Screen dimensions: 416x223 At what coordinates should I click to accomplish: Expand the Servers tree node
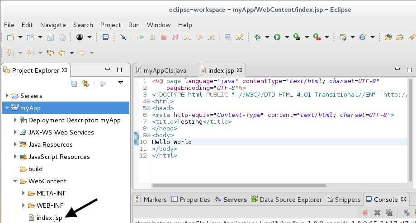[x=7, y=95]
